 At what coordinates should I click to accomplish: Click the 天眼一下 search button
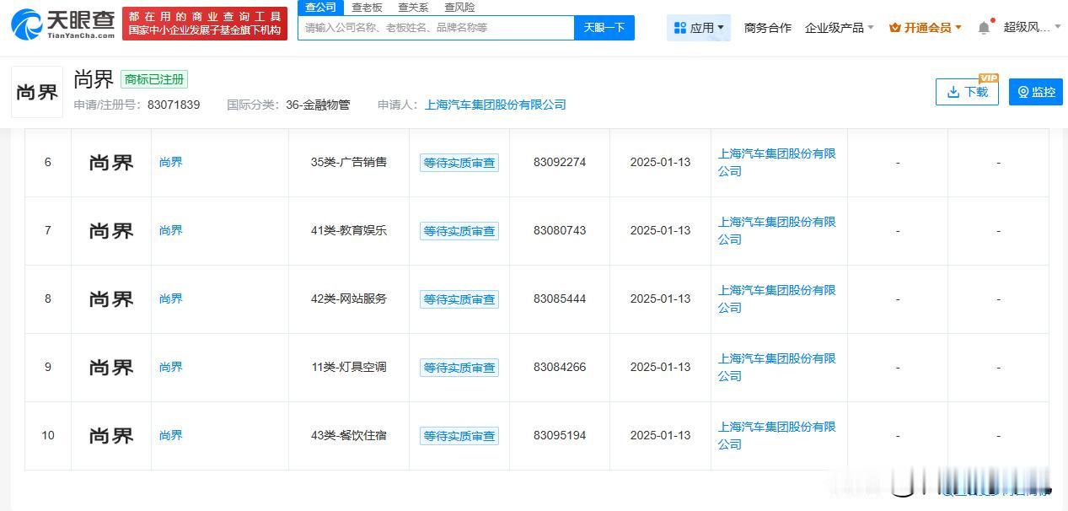pos(604,28)
